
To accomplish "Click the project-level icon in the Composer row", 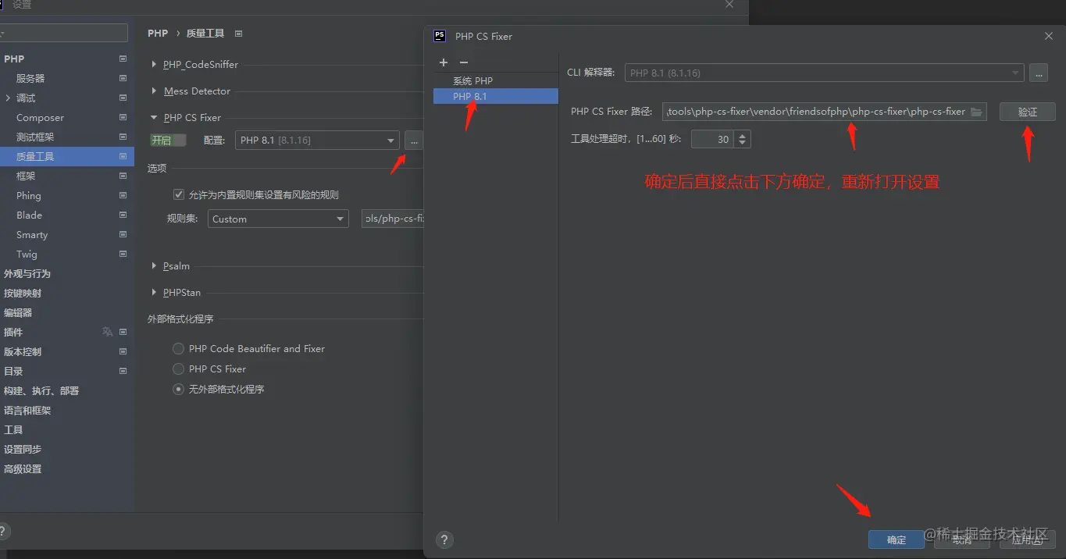I will point(123,117).
